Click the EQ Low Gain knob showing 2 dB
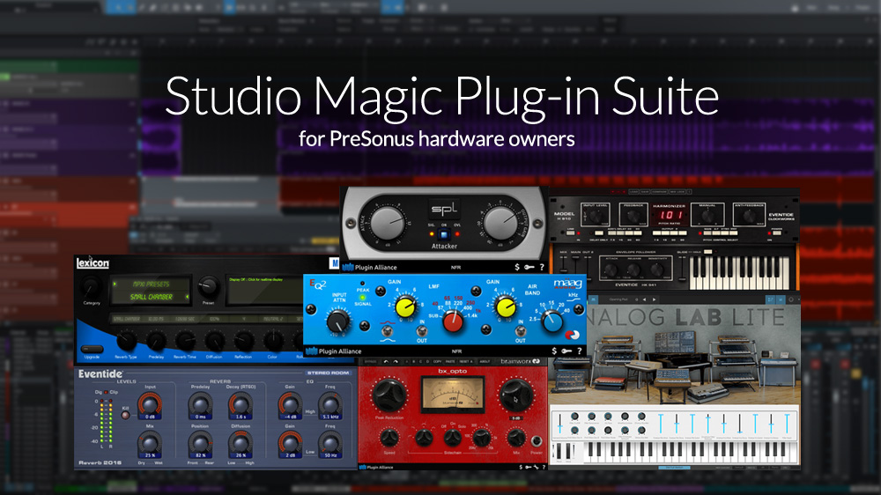Screen dimensions: 881x495 tap(290, 445)
